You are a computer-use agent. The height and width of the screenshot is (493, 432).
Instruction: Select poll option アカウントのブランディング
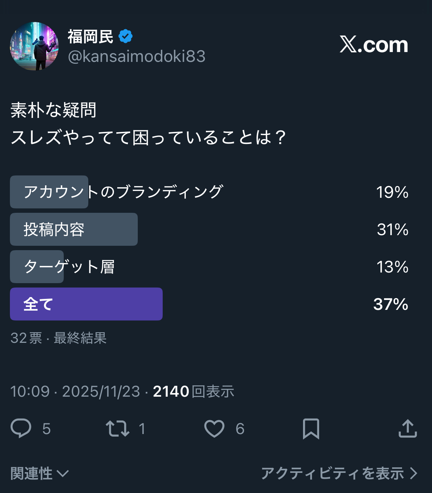coord(123,192)
